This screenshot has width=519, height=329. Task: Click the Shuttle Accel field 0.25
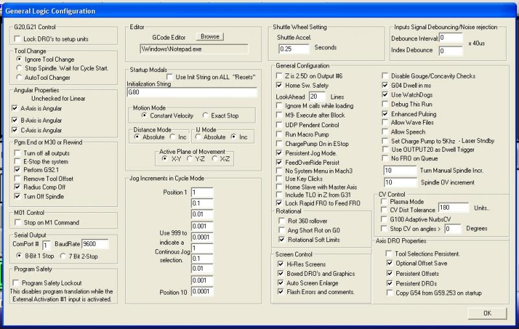click(294, 49)
